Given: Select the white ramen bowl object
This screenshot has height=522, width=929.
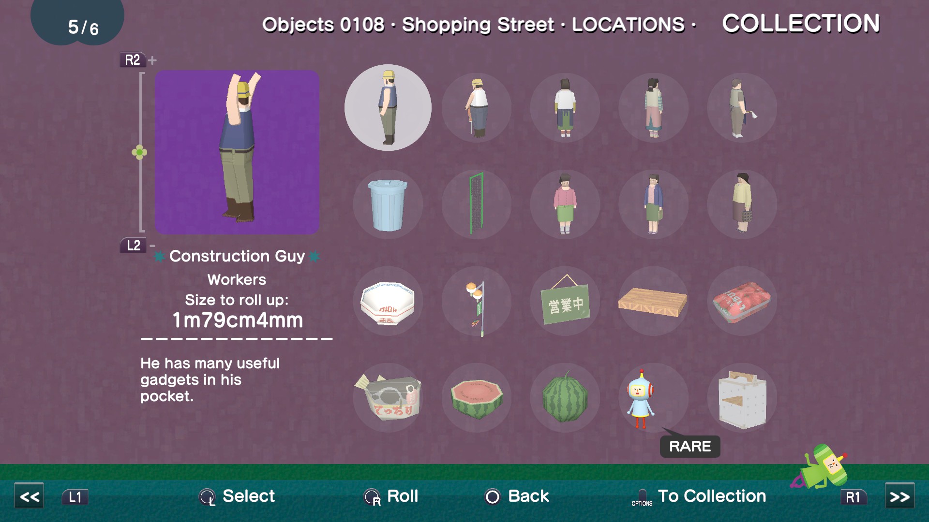Looking at the screenshot, I should [x=388, y=301].
